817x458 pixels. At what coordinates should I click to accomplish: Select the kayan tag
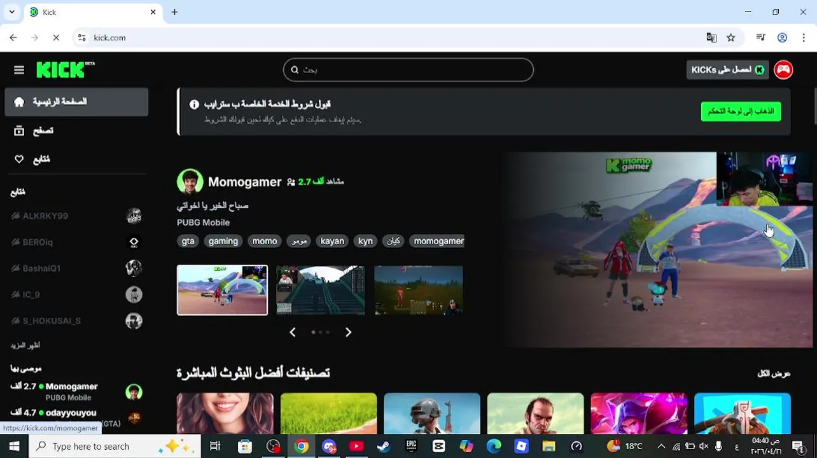332,241
